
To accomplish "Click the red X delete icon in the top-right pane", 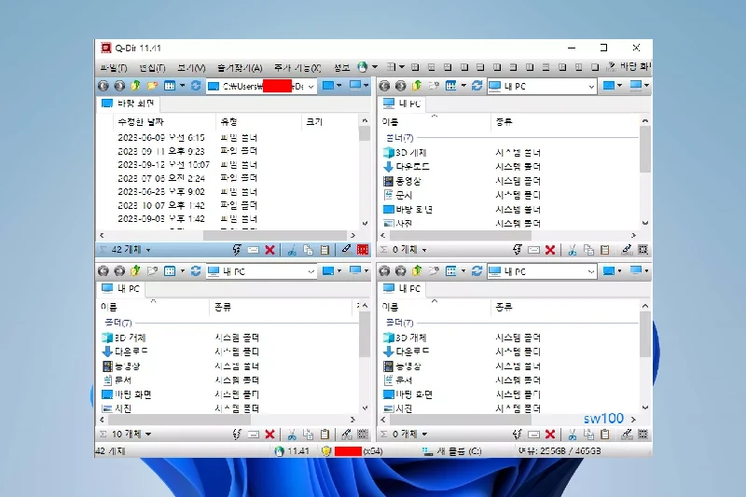I will coord(550,250).
